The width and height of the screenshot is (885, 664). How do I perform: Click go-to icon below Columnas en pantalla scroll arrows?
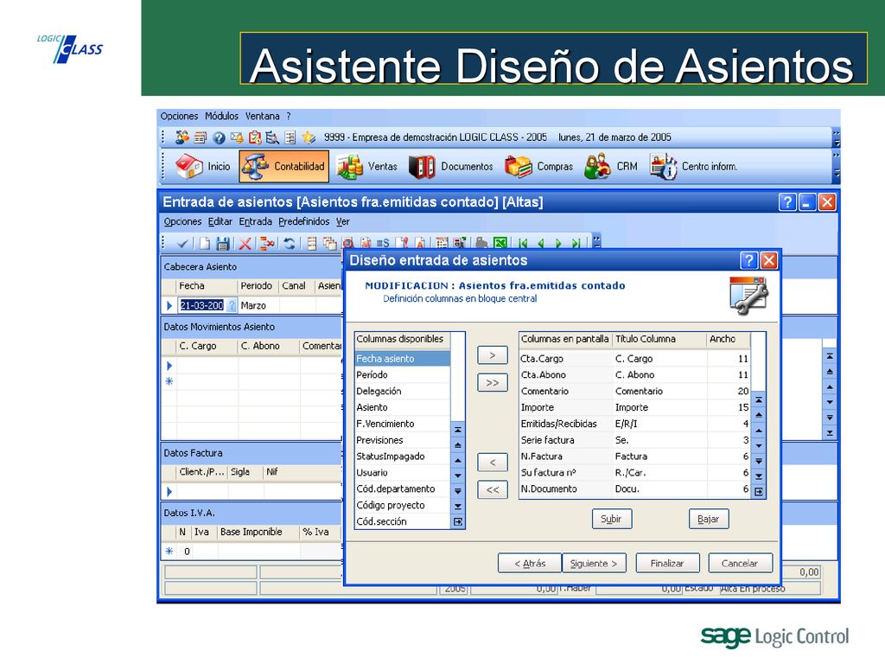coord(759,492)
